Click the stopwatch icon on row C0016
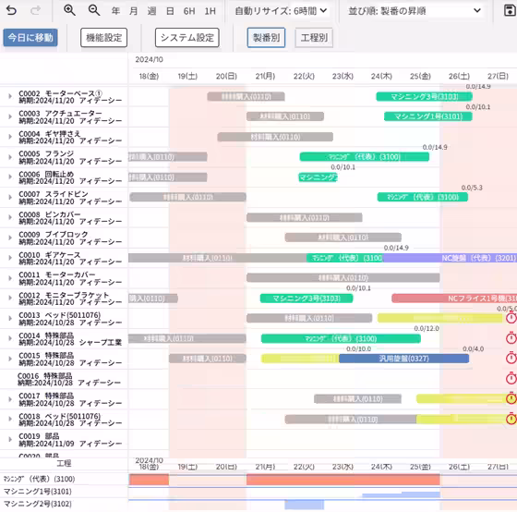Image resolution: width=517 pixels, height=512 pixels. coord(511,378)
